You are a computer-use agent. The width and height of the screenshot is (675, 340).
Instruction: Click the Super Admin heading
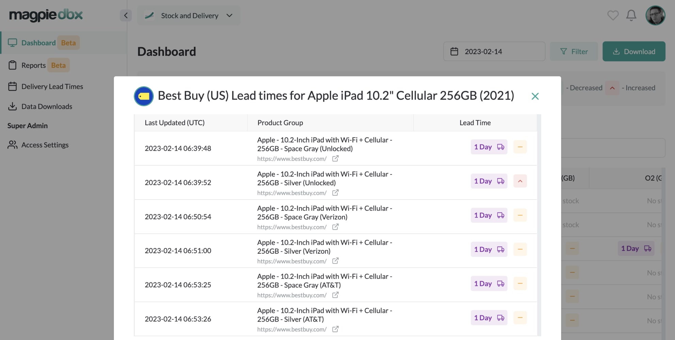tap(28, 125)
